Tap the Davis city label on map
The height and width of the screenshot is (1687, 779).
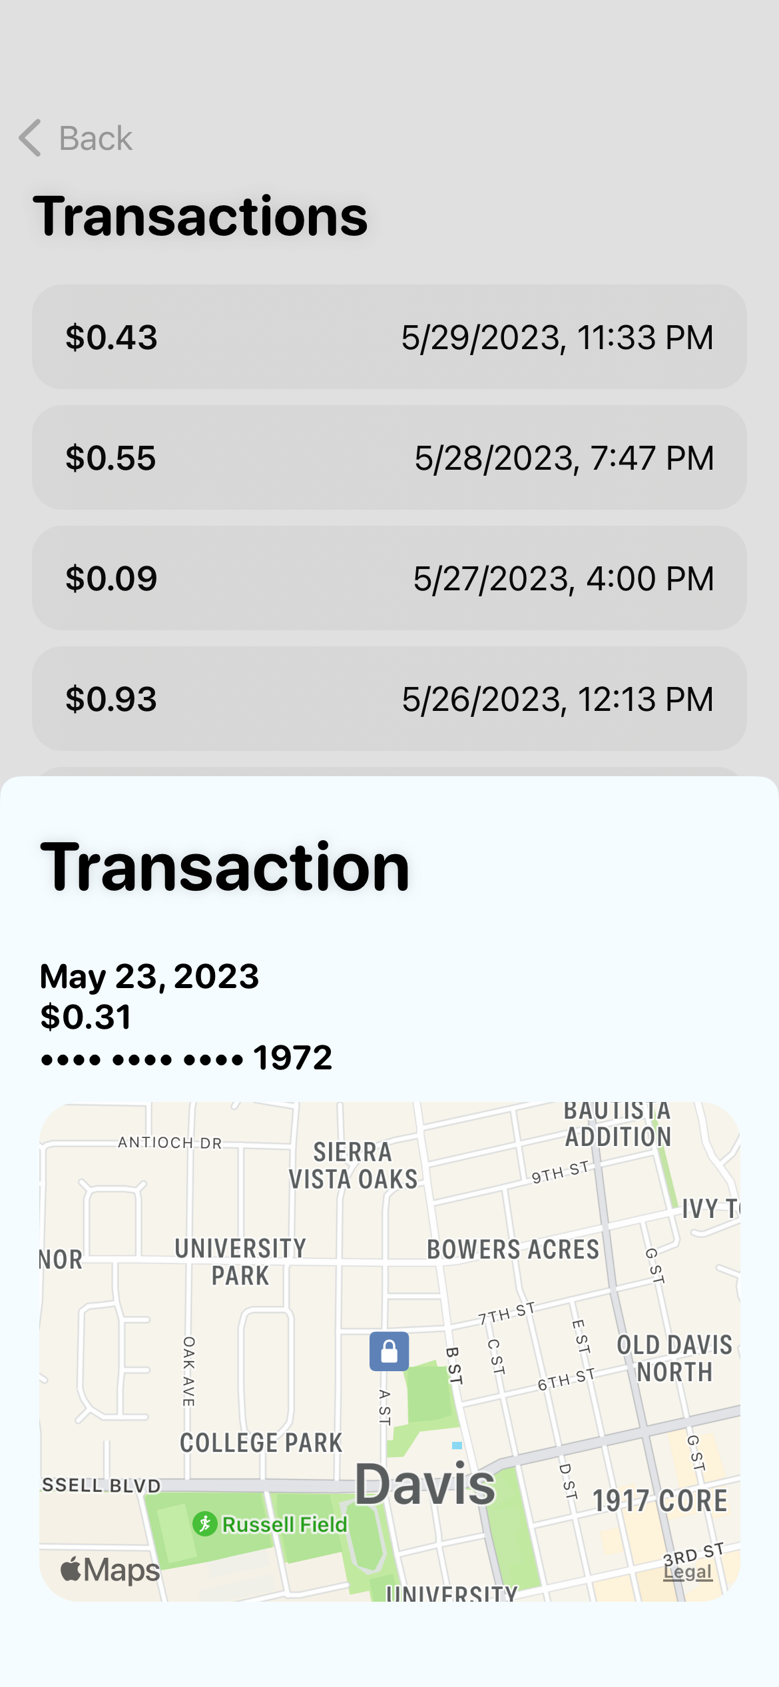[x=425, y=1484]
